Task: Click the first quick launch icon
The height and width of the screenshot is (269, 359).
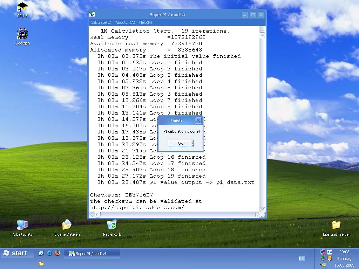Action: coord(41,253)
